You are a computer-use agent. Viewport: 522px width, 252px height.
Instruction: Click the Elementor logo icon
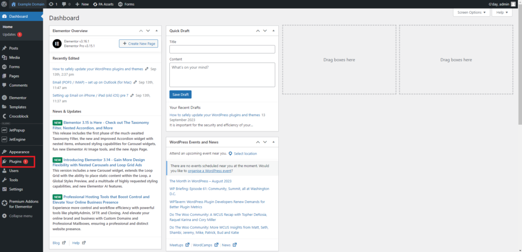point(57,44)
